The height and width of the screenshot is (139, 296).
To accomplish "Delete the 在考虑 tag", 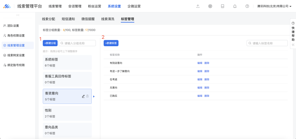I will [207, 79].
